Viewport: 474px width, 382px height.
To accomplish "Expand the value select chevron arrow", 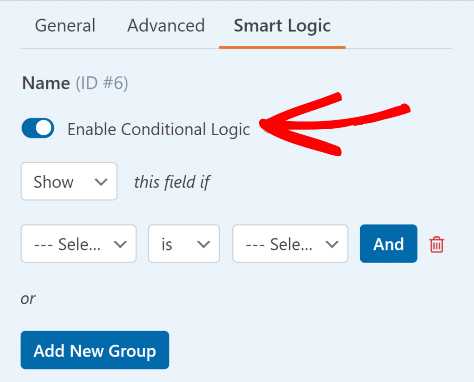I will [x=331, y=244].
